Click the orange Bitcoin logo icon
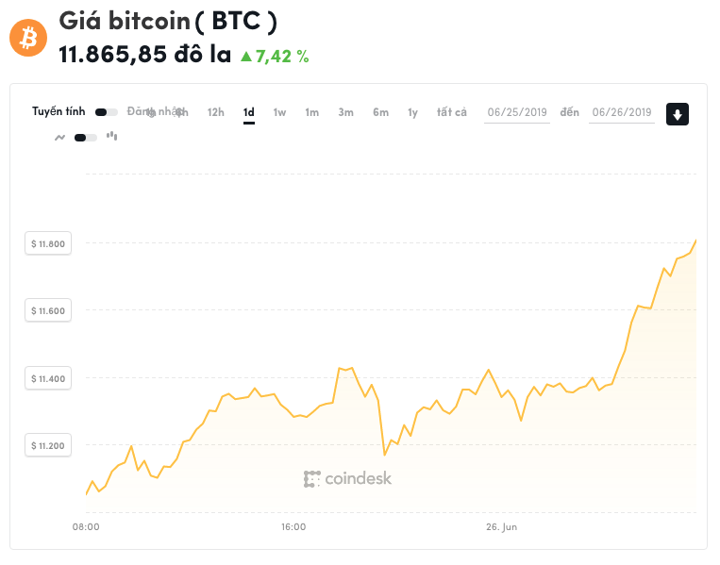This screenshot has height=565, width=720. (27, 38)
